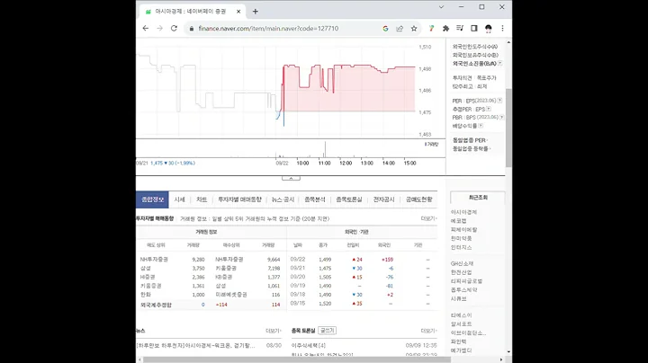Click the 외국계추정합 row label
Image resolution: width=648 pixels, height=363 pixels.
point(156,305)
